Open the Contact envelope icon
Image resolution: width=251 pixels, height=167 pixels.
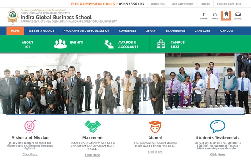tap(238, 15)
